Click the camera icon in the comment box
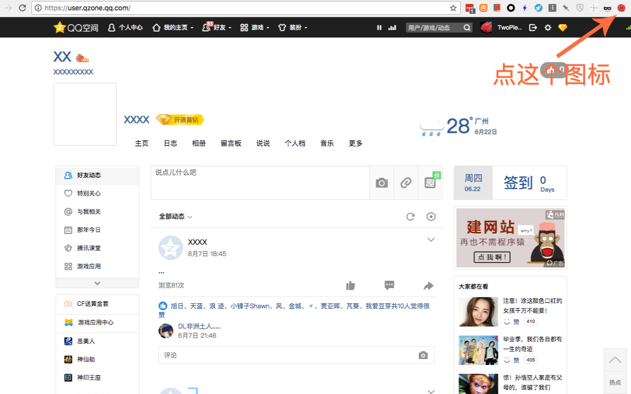The height and width of the screenshot is (394, 631). coord(423,355)
